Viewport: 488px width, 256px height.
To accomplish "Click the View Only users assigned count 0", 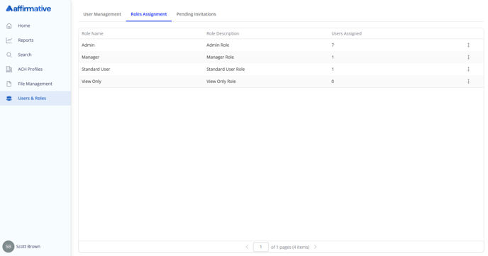I will [x=333, y=82].
